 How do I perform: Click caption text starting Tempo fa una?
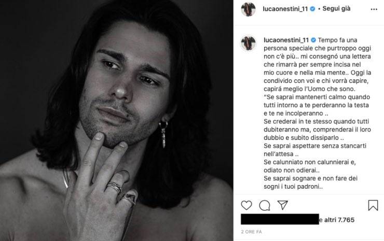click(x=317, y=64)
